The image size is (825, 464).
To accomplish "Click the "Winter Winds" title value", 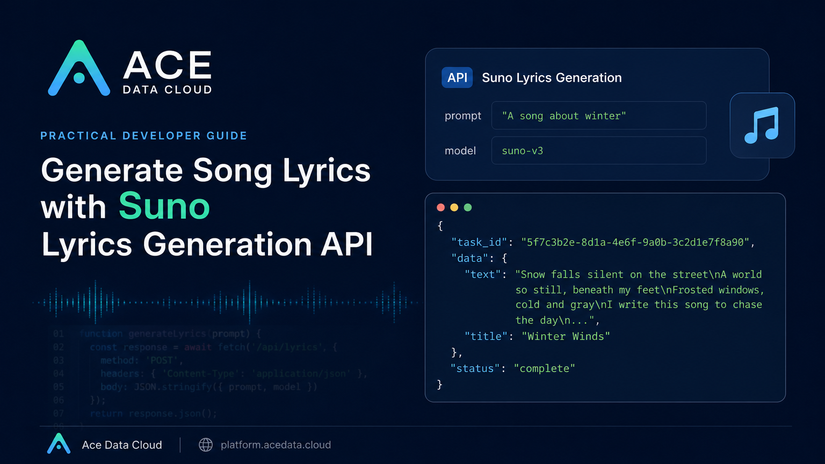I will [566, 336].
